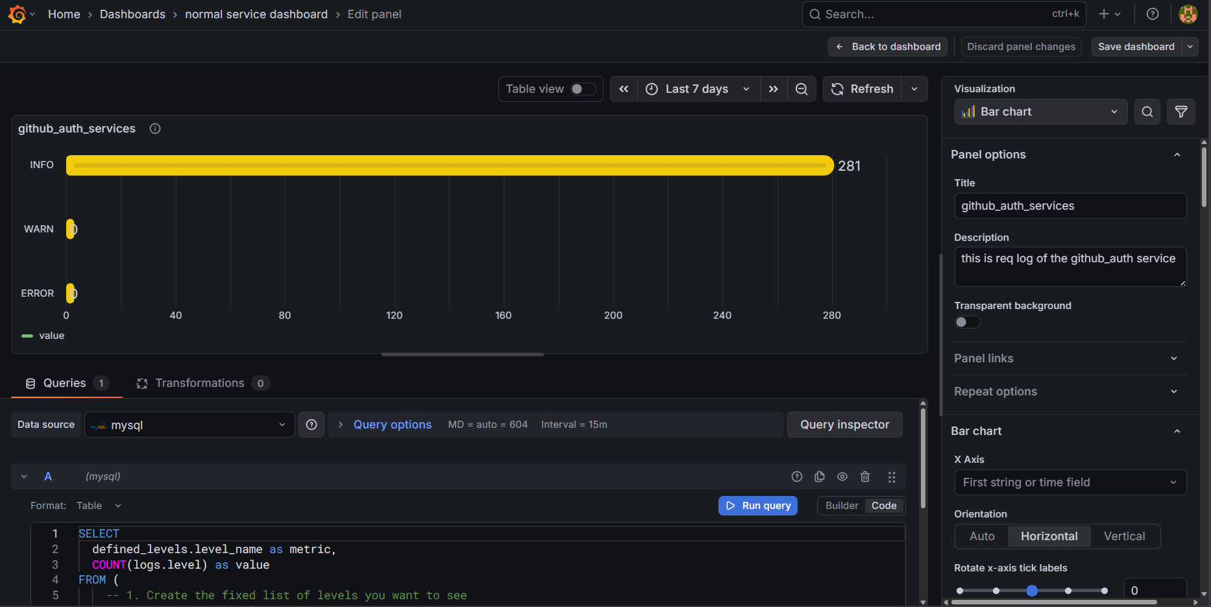Viewport: 1211px width, 607px height.
Task: Zoom out the time range
Action: [801, 89]
